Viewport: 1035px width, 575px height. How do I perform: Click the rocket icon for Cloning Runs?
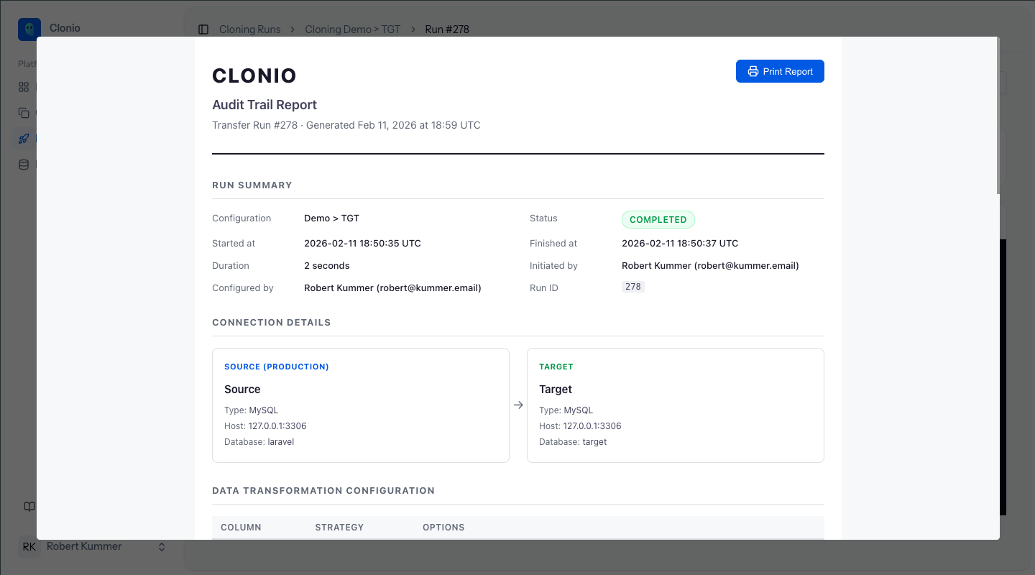pyautogui.click(x=24, y=138)
